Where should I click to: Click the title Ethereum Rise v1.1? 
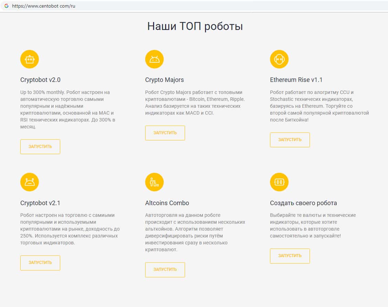coord(296,80)
